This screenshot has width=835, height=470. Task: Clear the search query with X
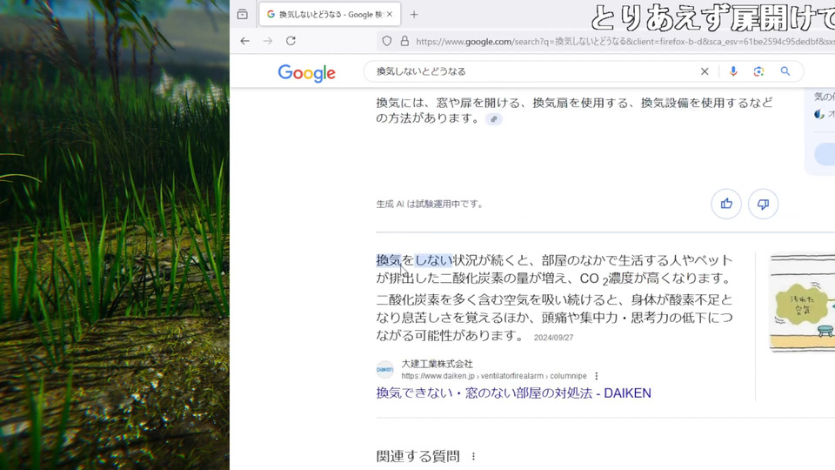tap(705, 71)
